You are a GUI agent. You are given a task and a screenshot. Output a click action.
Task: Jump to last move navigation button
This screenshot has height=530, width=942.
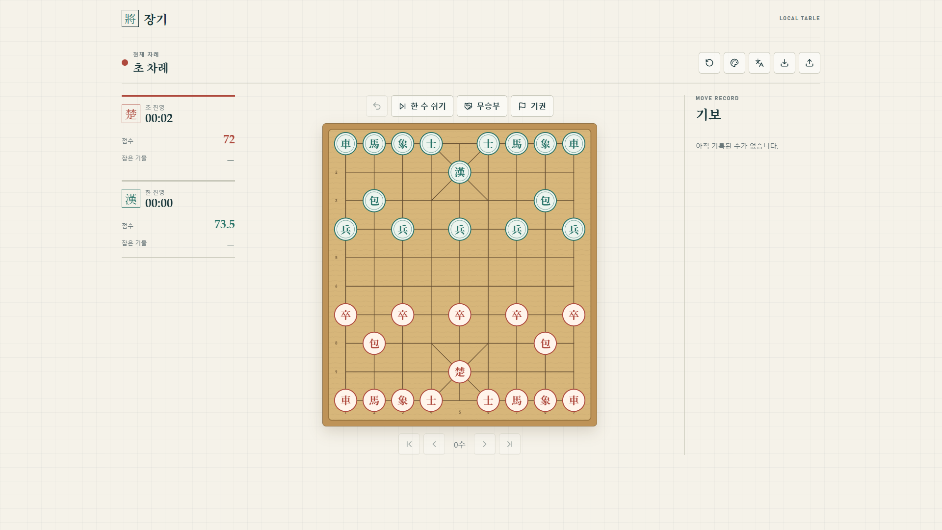tap(510, 444)
